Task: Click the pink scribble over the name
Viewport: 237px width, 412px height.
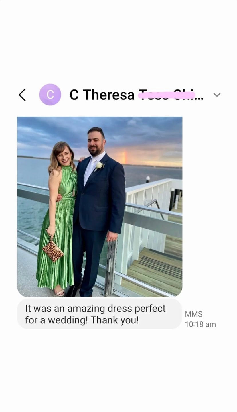Action: 167,95
